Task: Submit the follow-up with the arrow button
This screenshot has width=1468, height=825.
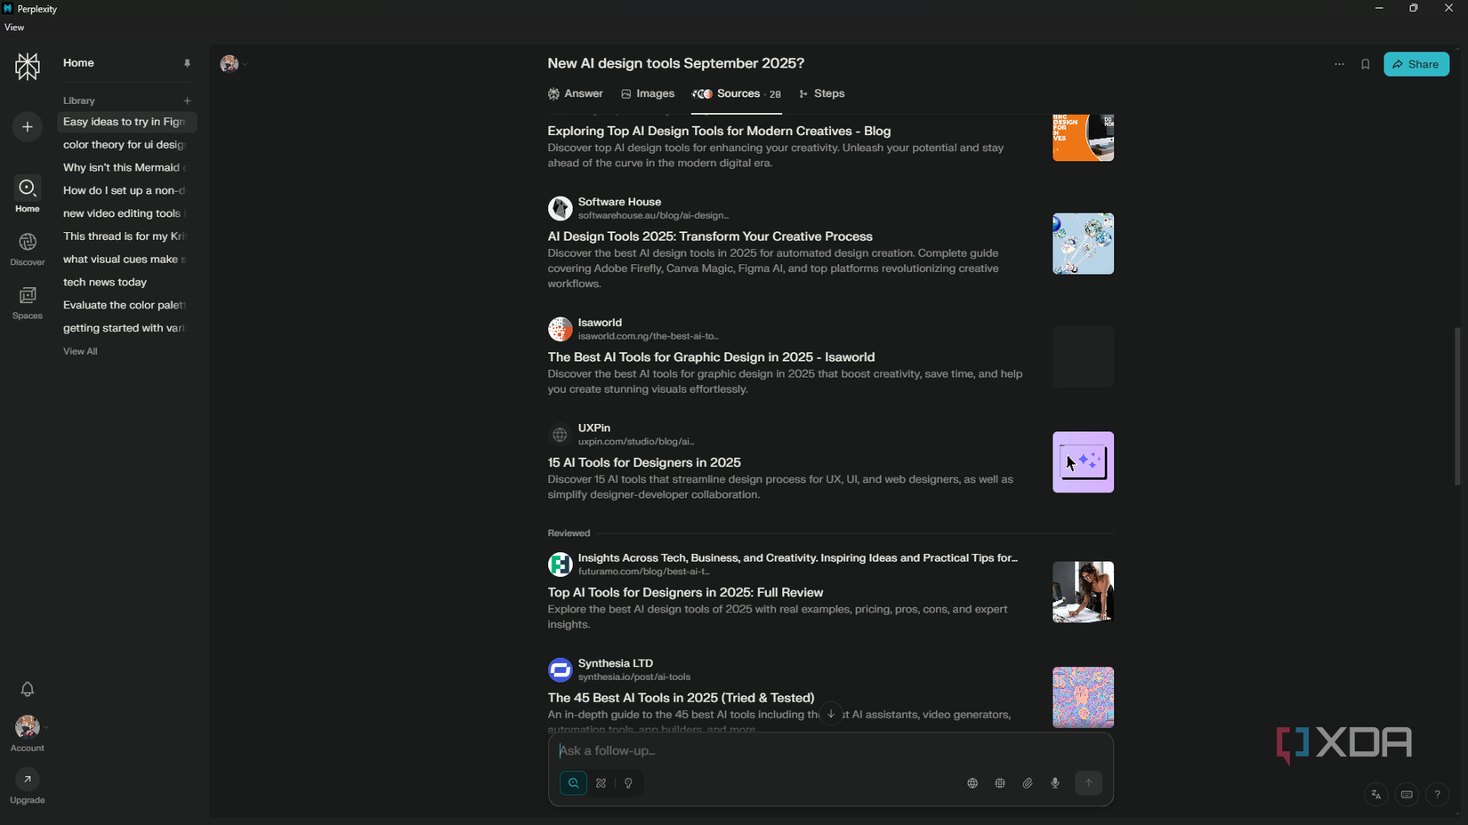Action: pos(1088,783)
